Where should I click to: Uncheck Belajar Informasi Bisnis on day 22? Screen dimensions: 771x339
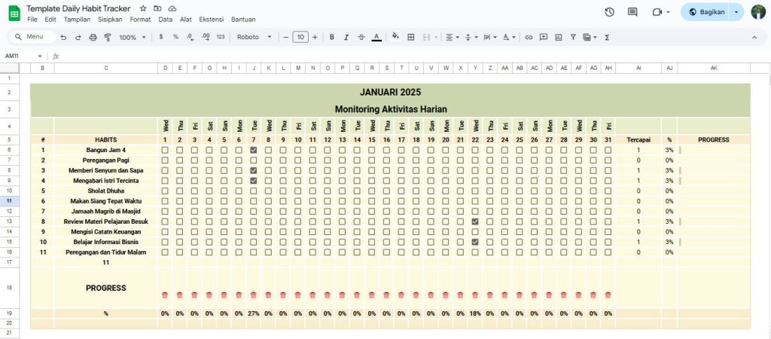click(475, 242)
